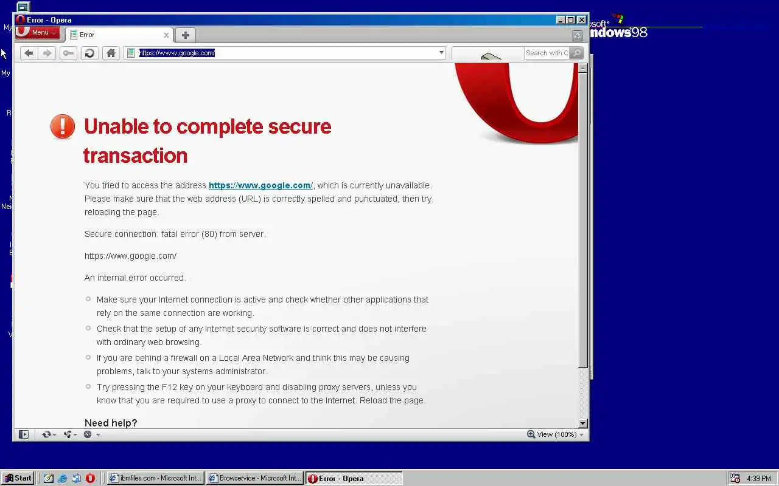Click the system tray scheduler icon
The image size is (779, 486).
[x=735, y=479]
